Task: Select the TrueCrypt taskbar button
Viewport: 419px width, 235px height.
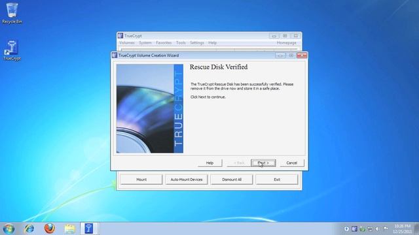Action: (x=89, y=228)
